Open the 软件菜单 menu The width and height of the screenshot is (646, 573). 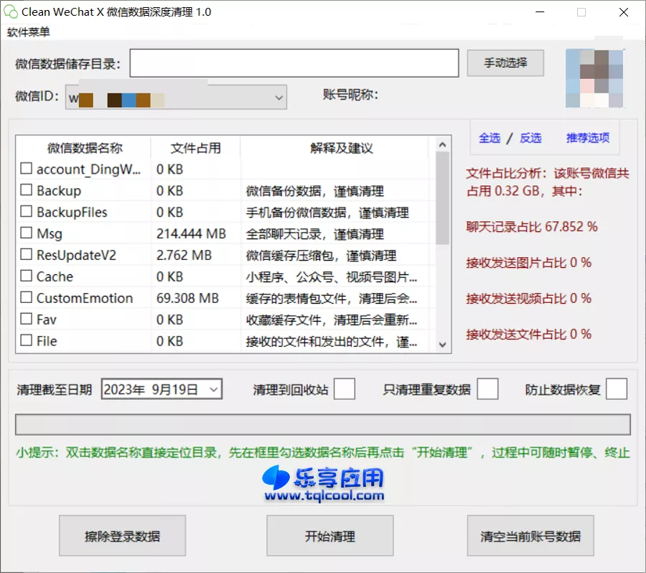[x=29, y=32]
